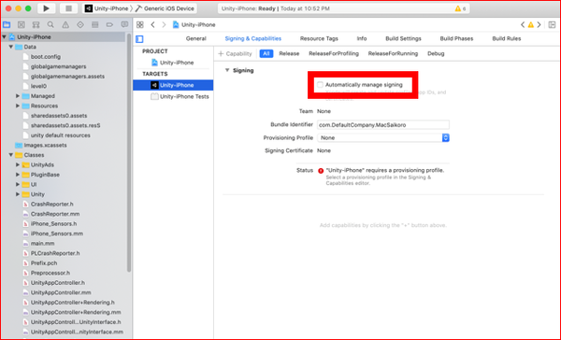Image resolution: width=561 pixels, height=340 pixels.
Task: Open the Build Rules tab
Action: pos(506,38)
